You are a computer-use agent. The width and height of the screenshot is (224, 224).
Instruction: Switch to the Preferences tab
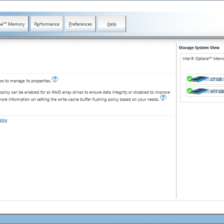(x=80, y=24)
